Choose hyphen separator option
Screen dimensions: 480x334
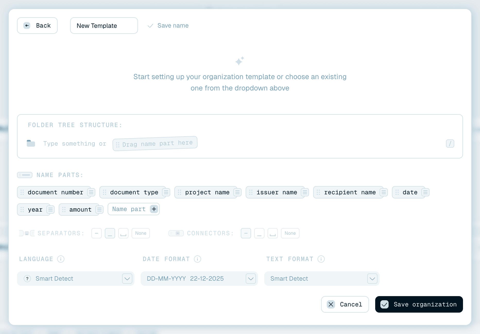point(97,233)
